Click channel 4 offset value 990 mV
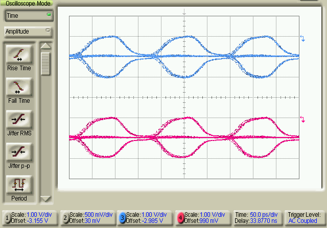Image resolution: width=327 pixels, height=228 pixels. [209, 221]
